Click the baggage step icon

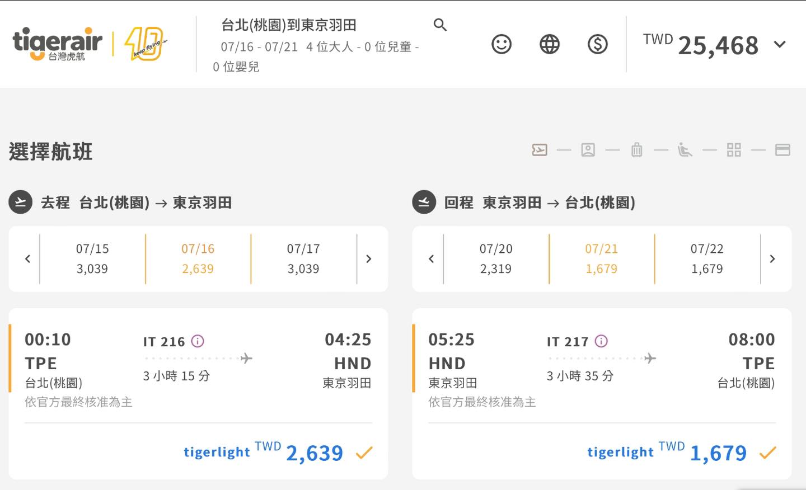636,150
